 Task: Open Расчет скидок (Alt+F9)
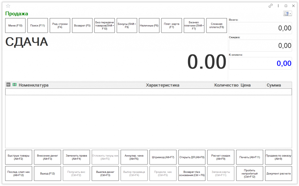tap(221, 157)
